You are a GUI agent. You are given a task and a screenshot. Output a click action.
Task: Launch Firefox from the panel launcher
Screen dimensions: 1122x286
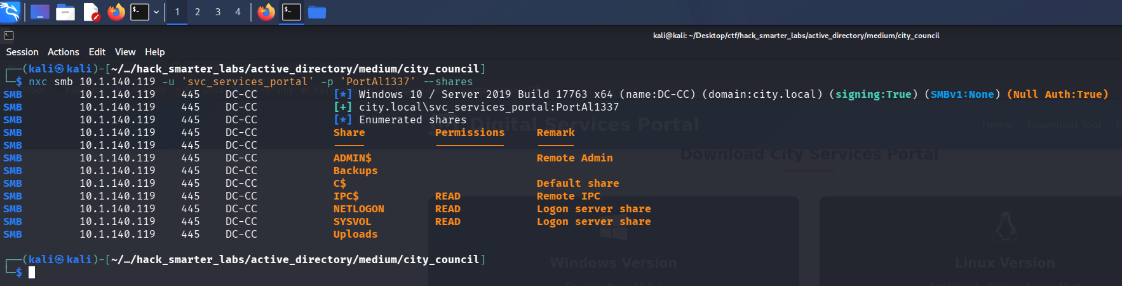116,11
